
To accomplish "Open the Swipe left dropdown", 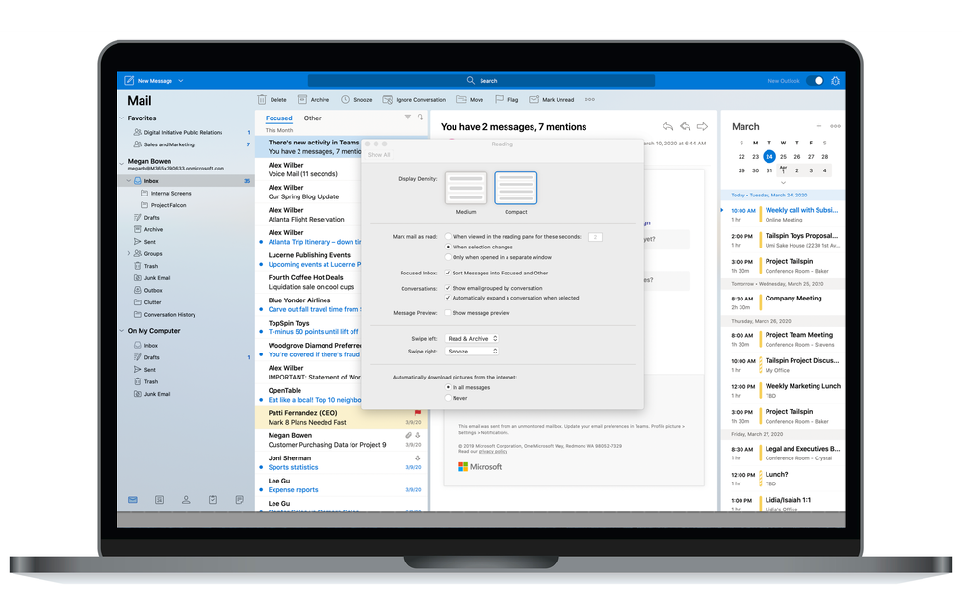I will coord(472,339).
